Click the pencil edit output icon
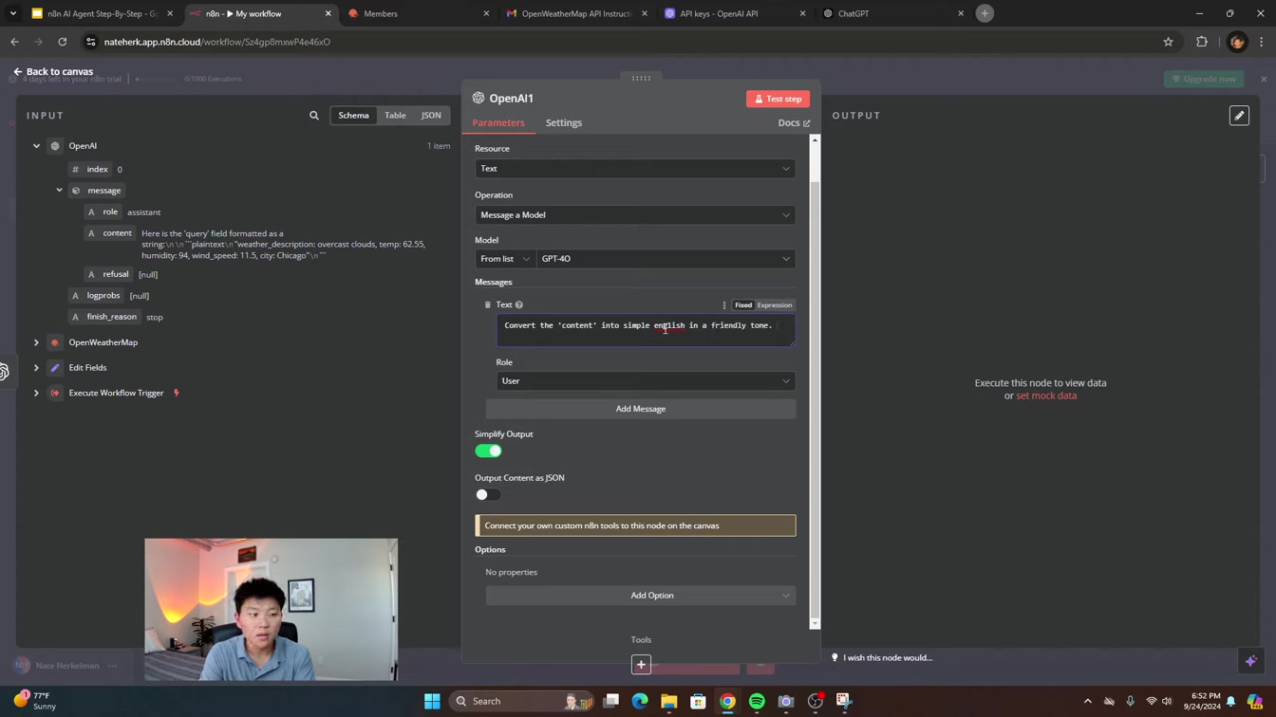Viewport: 1276px width, 717px height. click(1239, 116)
